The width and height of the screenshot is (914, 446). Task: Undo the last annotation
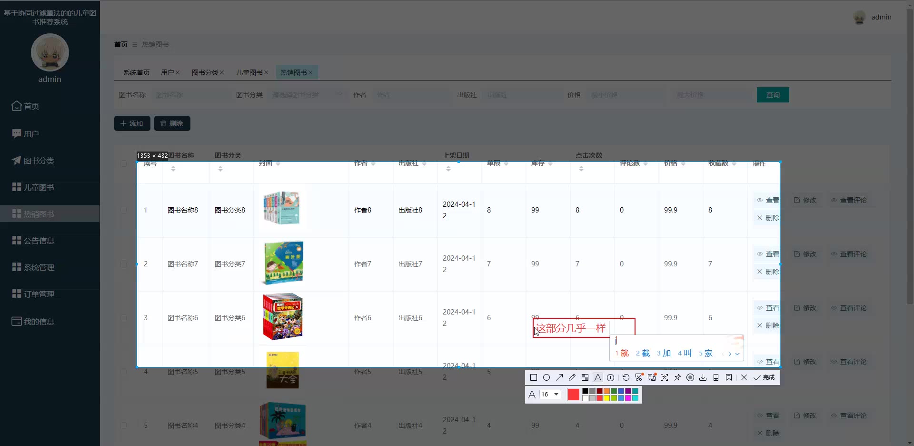(626, 377)
